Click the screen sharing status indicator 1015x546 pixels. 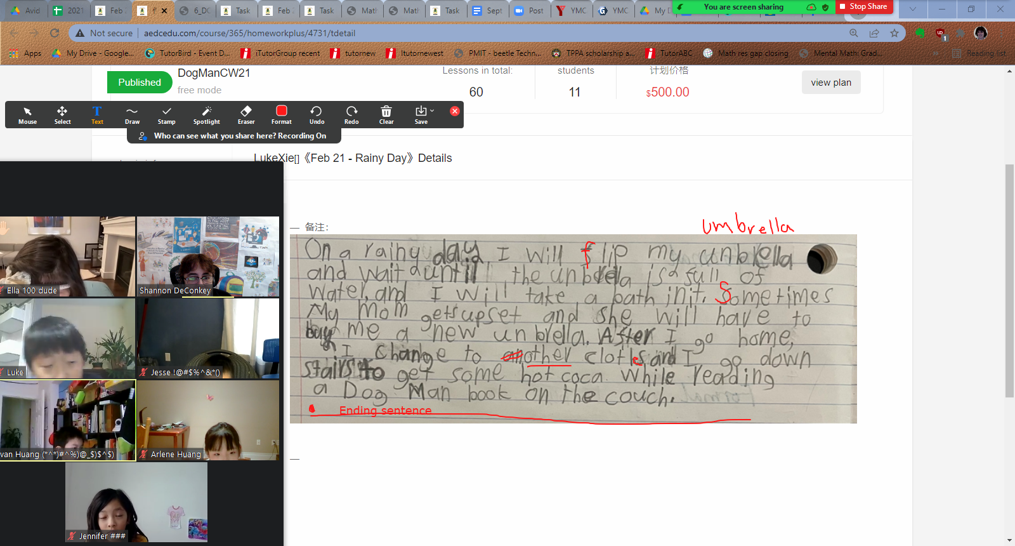tap(743, 7)
